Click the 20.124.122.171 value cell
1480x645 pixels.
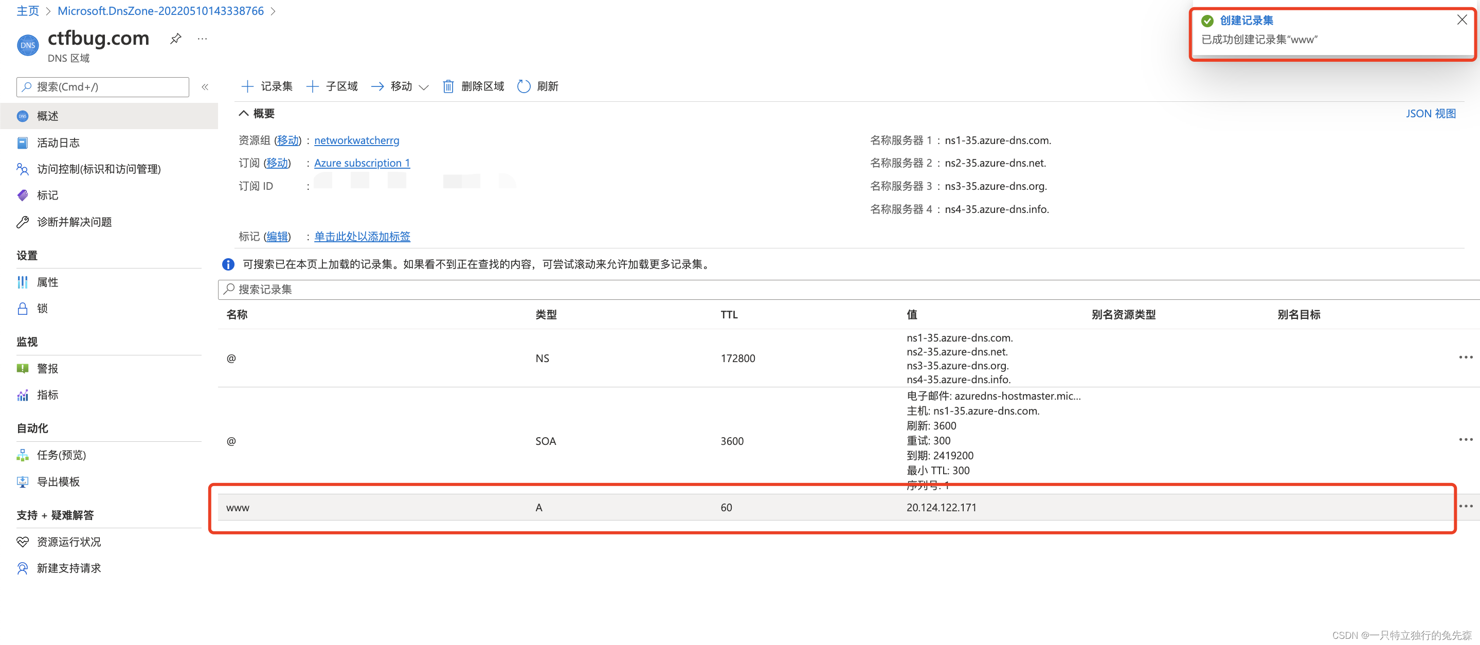(x=941, y=508)
